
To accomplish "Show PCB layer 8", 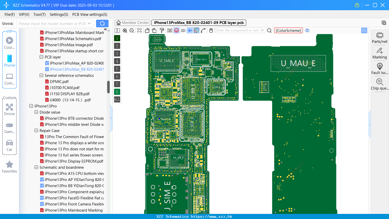I will tap(117, 92).
